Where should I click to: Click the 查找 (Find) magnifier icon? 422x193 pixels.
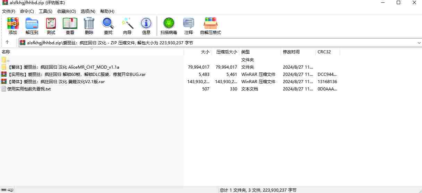coord(108,24)
